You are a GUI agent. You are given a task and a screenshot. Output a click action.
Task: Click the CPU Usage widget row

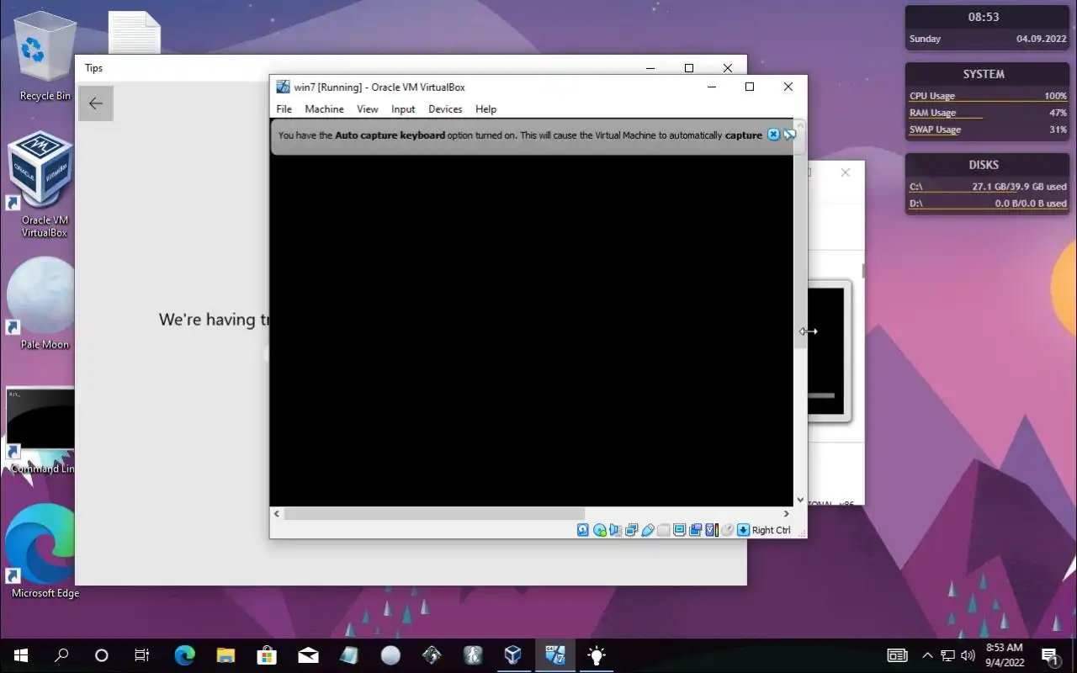click(x=987, y=96)
